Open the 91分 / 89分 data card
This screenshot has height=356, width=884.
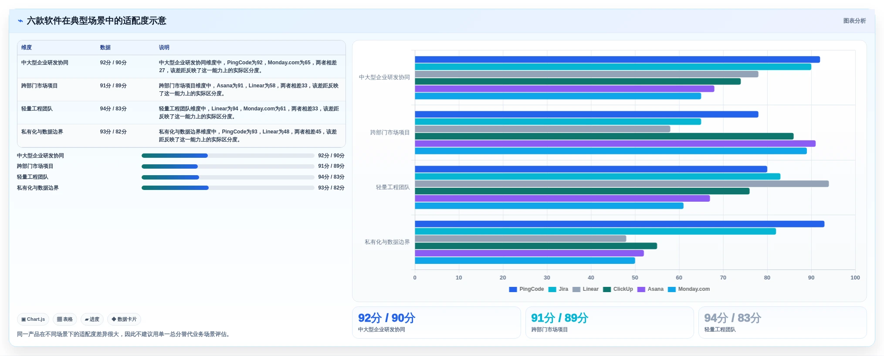610,323
